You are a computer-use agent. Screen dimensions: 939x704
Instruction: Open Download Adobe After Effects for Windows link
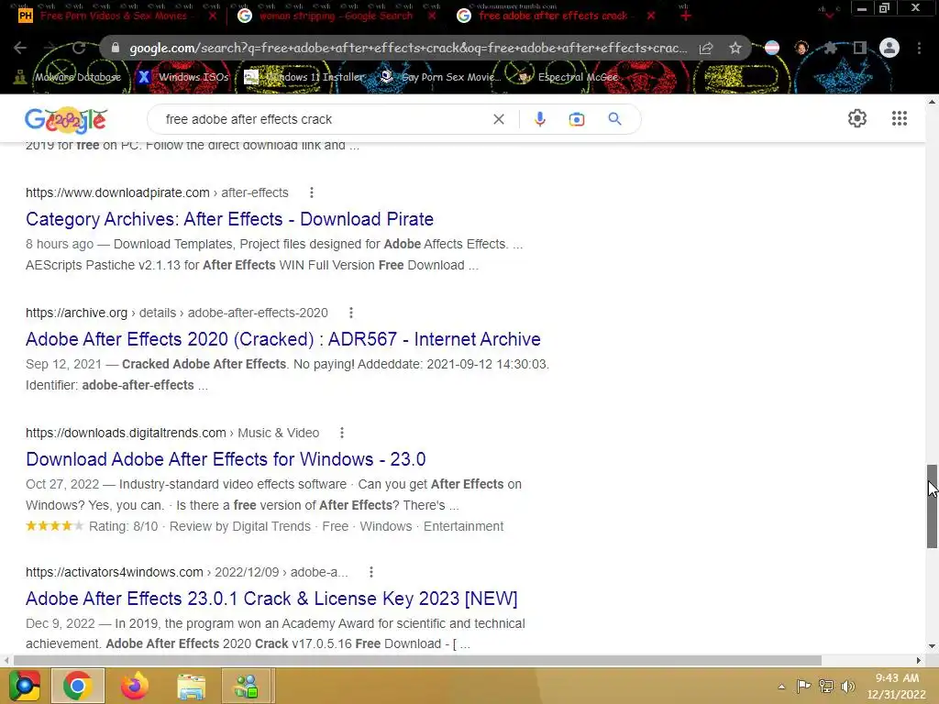pos(226,459)
